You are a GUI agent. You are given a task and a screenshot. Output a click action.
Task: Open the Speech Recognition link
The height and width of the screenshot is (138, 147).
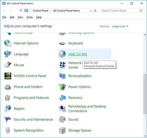(29, 130)
